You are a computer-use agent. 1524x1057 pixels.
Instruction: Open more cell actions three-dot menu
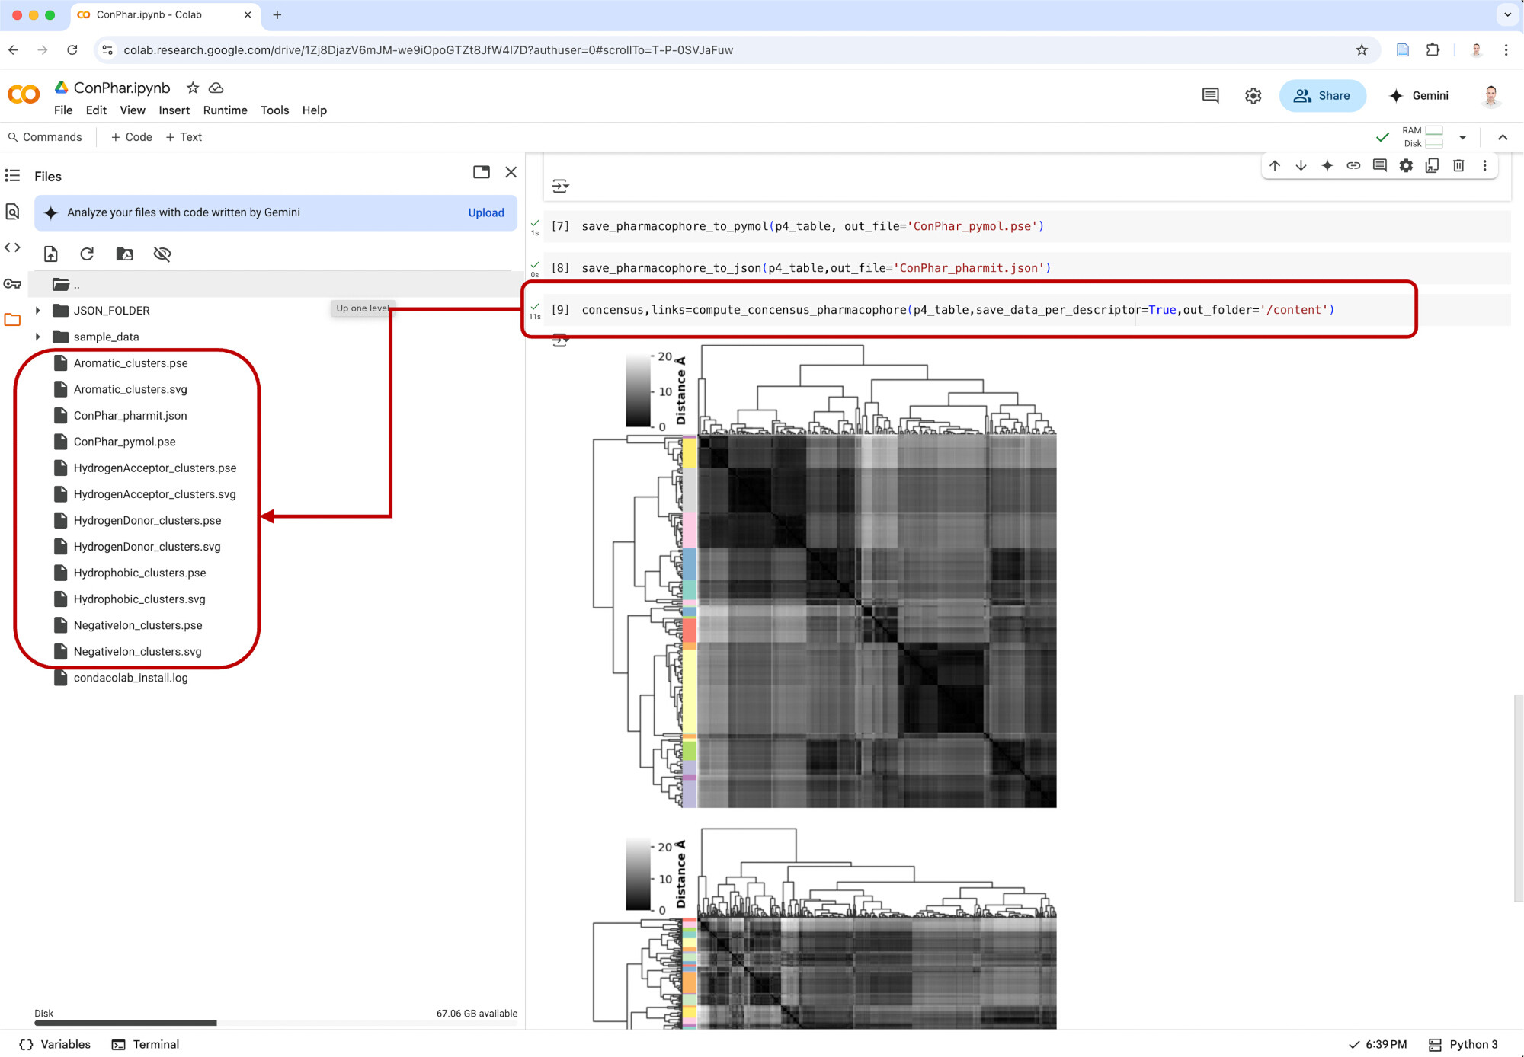point(1484,165)
